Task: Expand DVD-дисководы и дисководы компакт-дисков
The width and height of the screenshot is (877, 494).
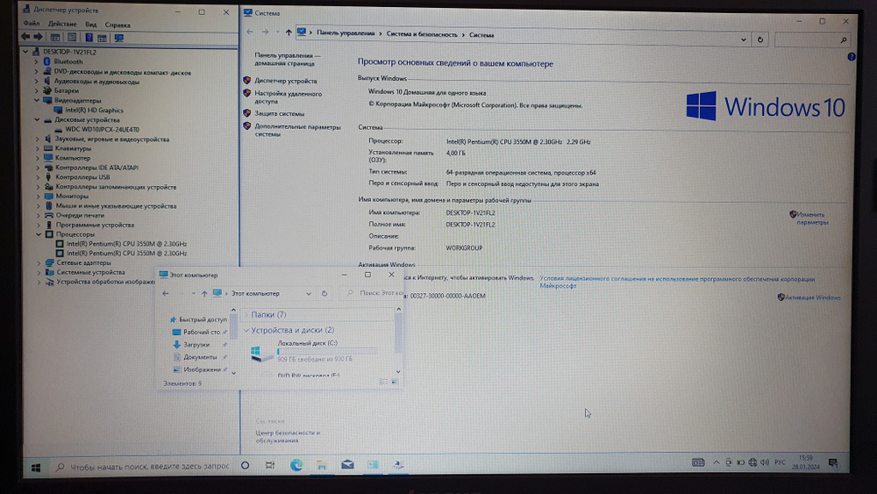Action: click(36, 72)
